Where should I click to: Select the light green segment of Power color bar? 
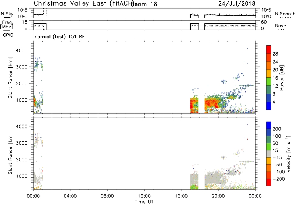(269, 82)
